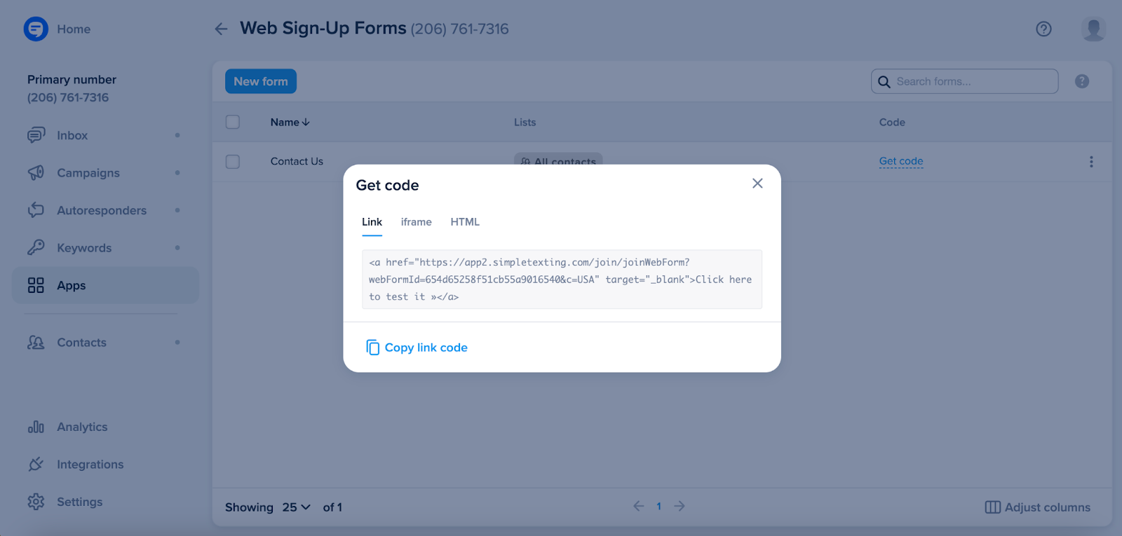Click the SimpleTexting logo icon

[x=36, y=29]
